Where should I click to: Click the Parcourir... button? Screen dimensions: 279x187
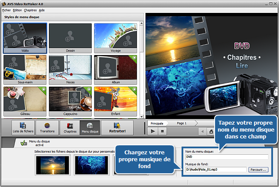click(x=258, y=170)
